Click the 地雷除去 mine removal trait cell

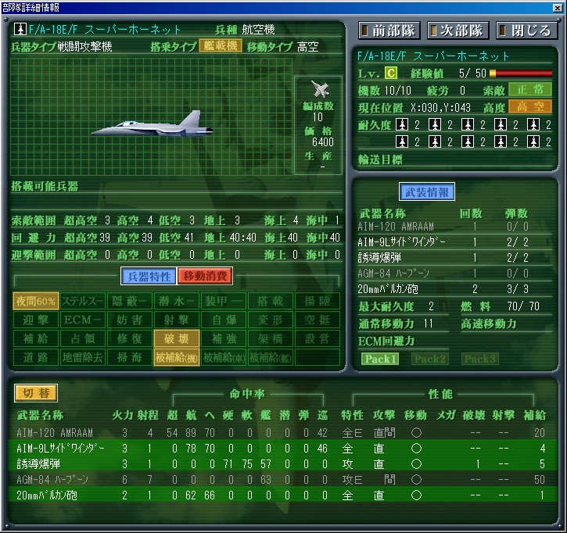point(83,357)
